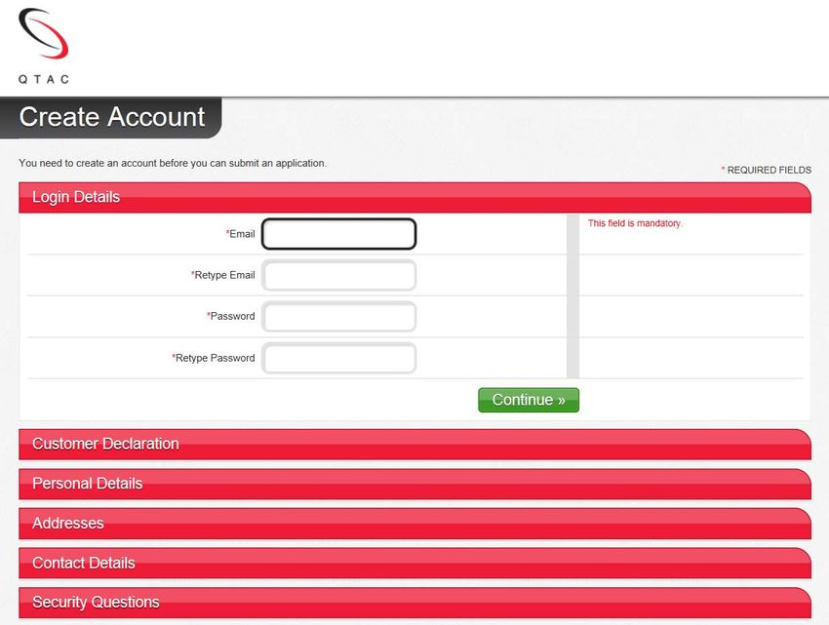
Task: Open the Contact Details section
Action: 415,564
